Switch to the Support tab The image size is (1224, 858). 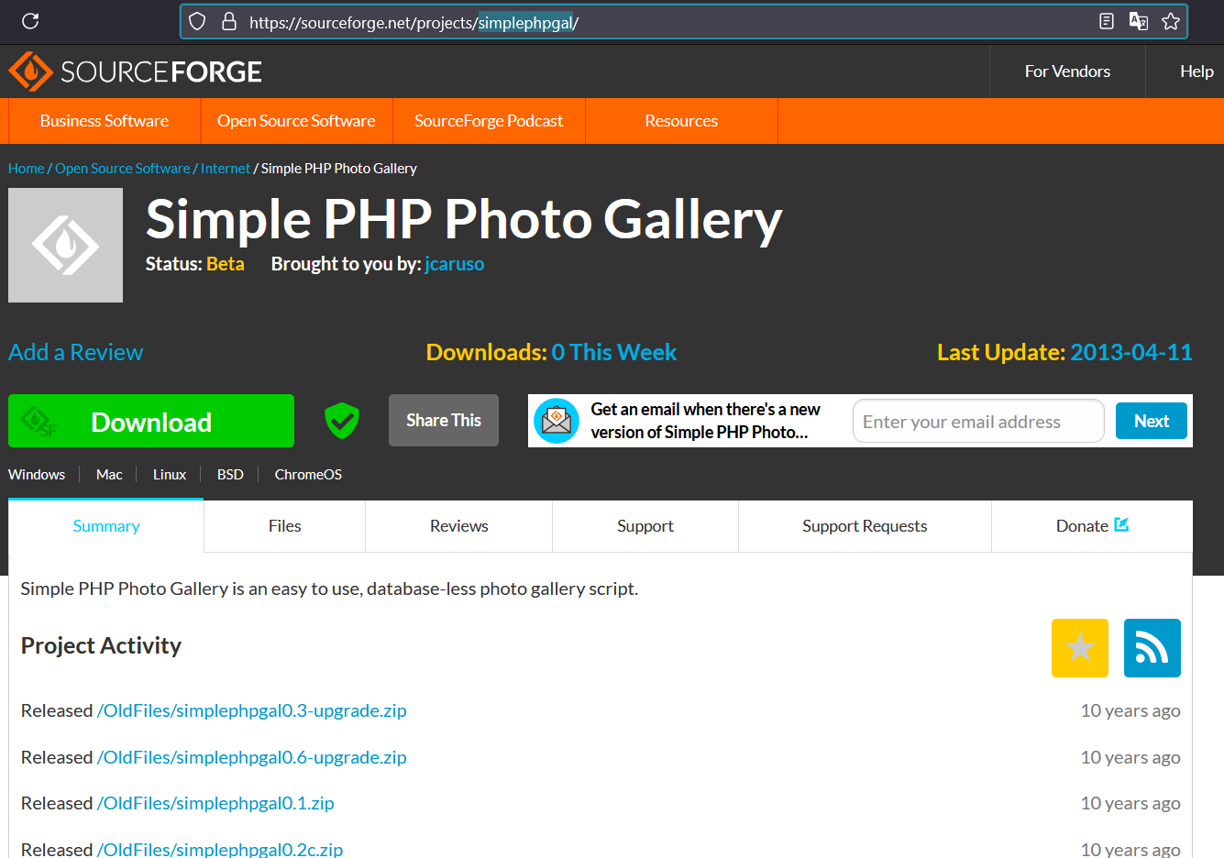click(x=645, y=526)
